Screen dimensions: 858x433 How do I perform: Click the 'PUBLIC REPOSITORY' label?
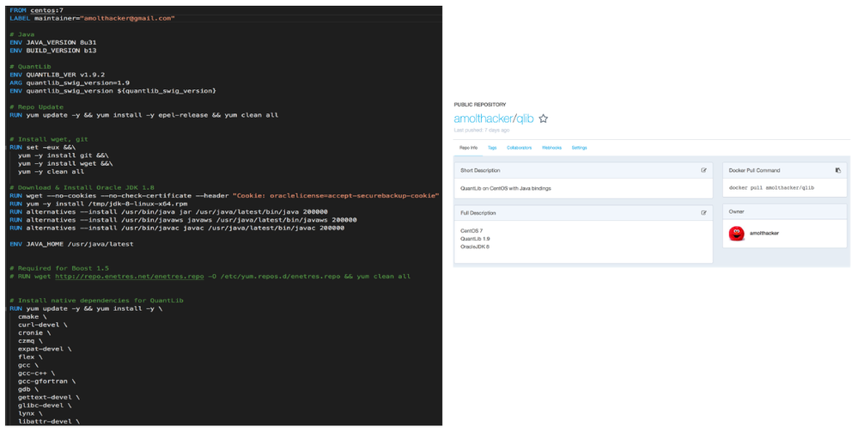(x=480, y=105)
